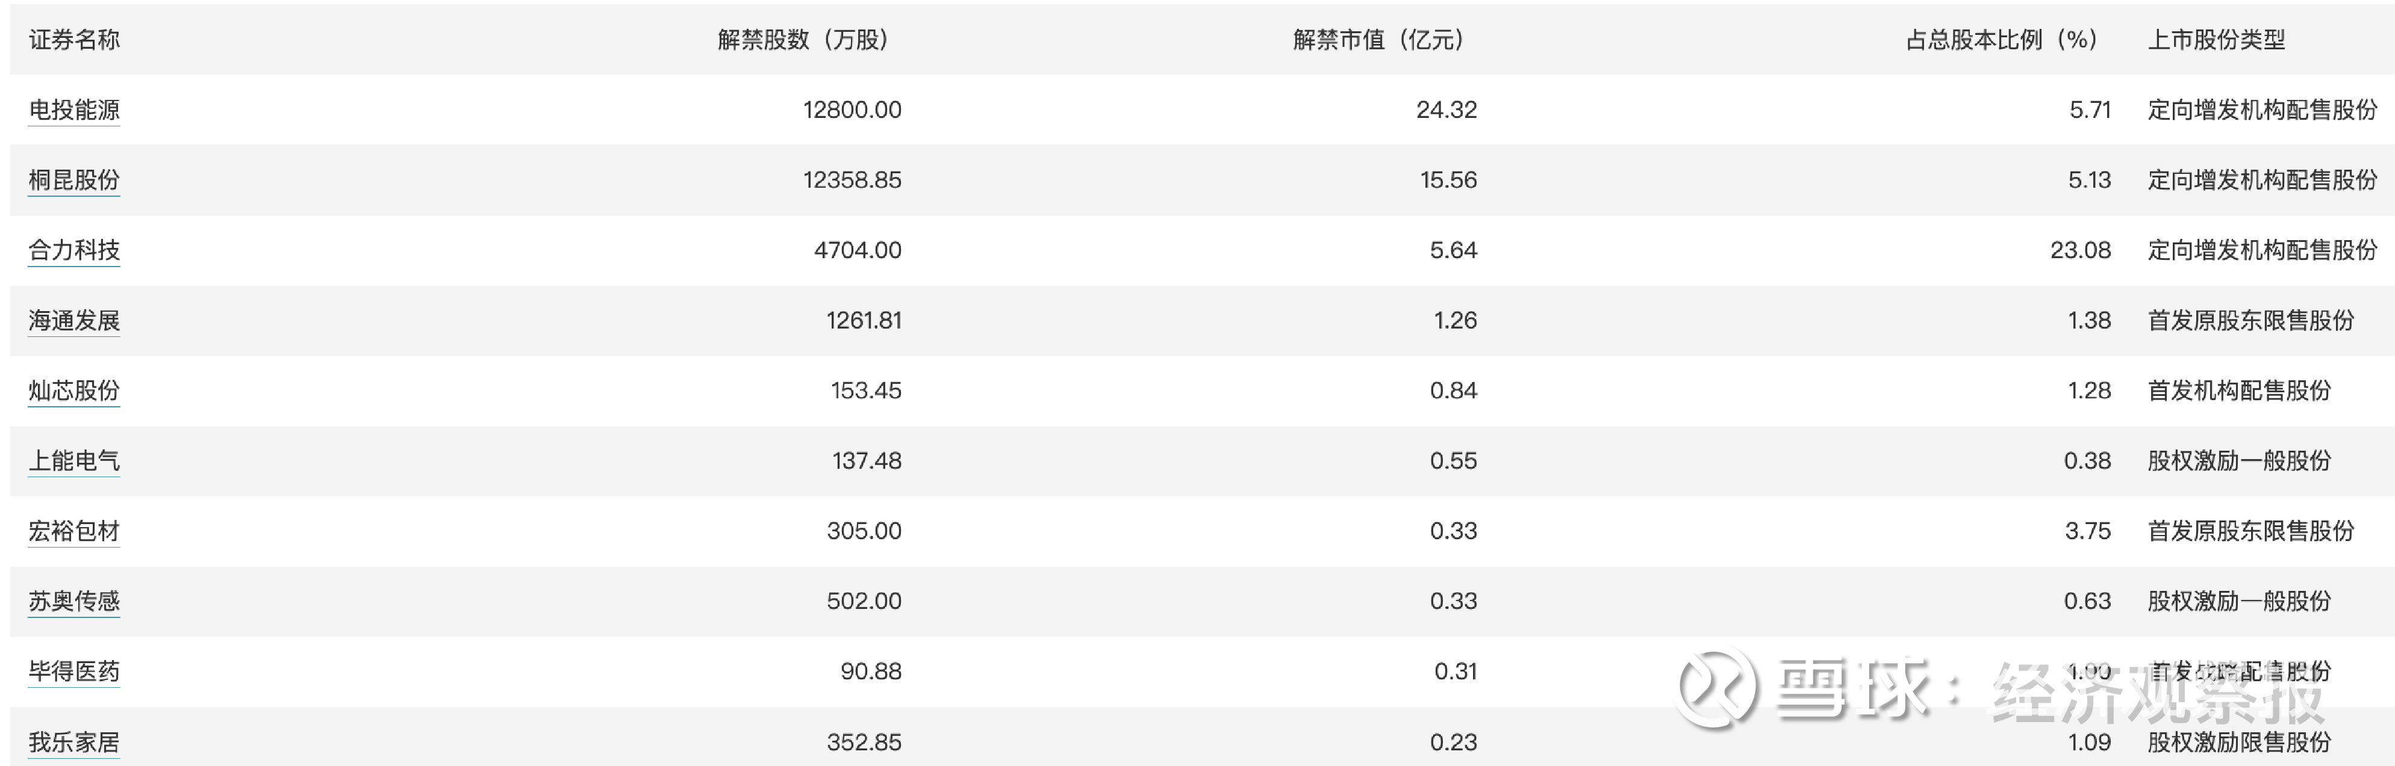The height and width of the screenshot is (766, 2395).
Task: Select the 占总股本比例（%） column header
Action: coord(2002,40)
